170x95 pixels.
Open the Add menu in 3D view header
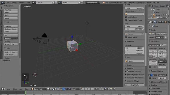(21, 89)
